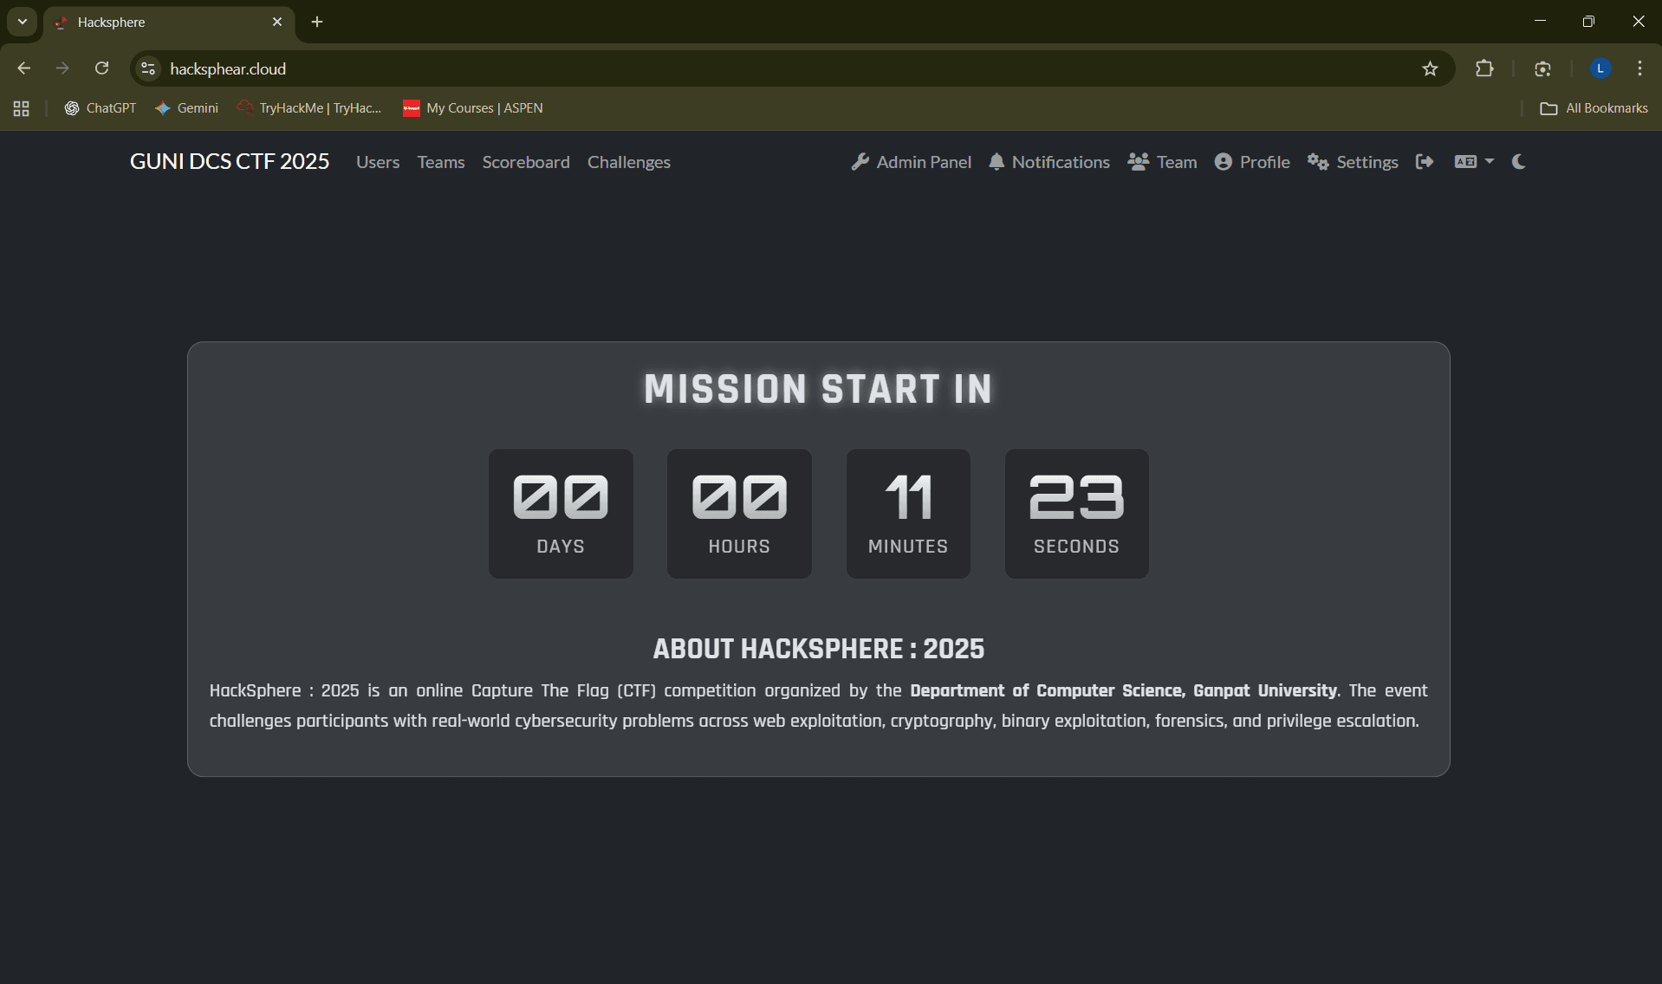1662x984 pixels.
Task: Open the Challenges navigation link
Action: click(629, 162)
